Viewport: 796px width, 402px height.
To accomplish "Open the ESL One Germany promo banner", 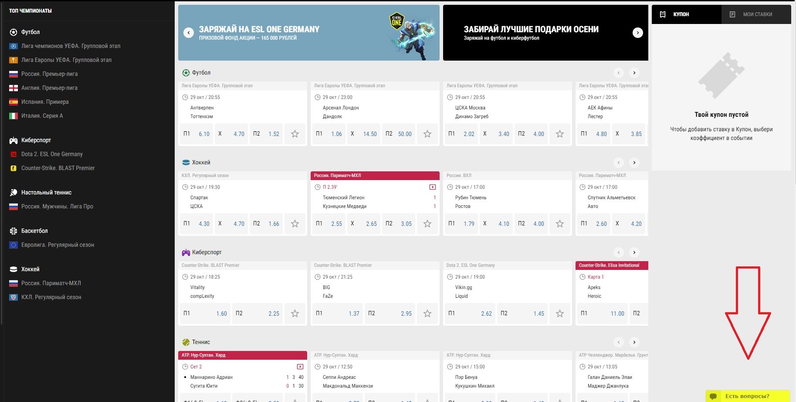I will tap(308, 33).
